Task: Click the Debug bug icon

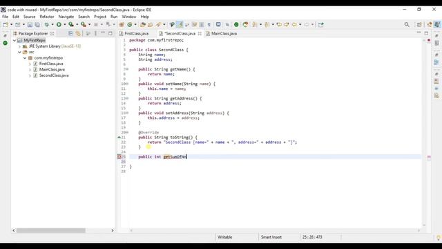Action: point(47,25)
